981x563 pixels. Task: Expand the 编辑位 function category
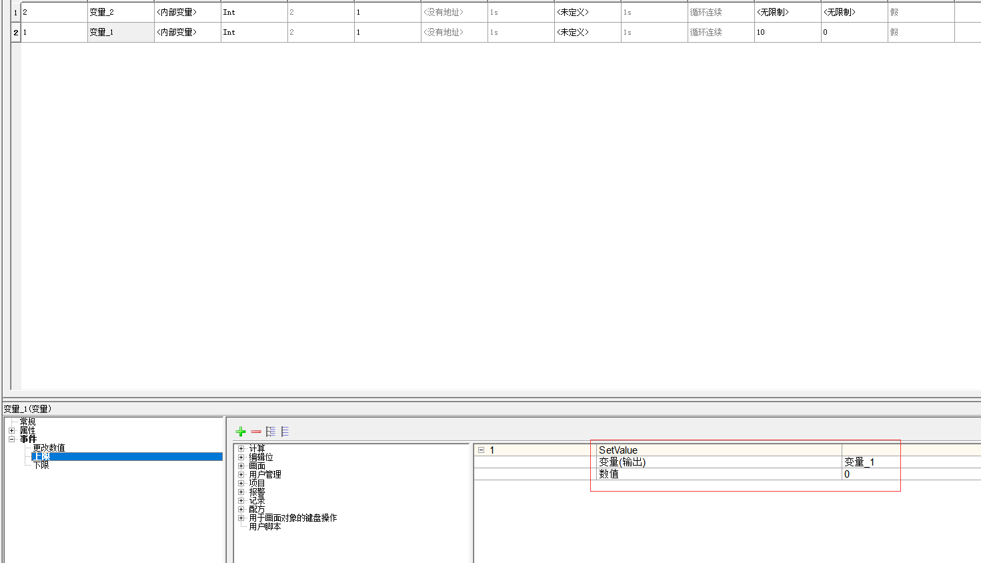(241, 458)
